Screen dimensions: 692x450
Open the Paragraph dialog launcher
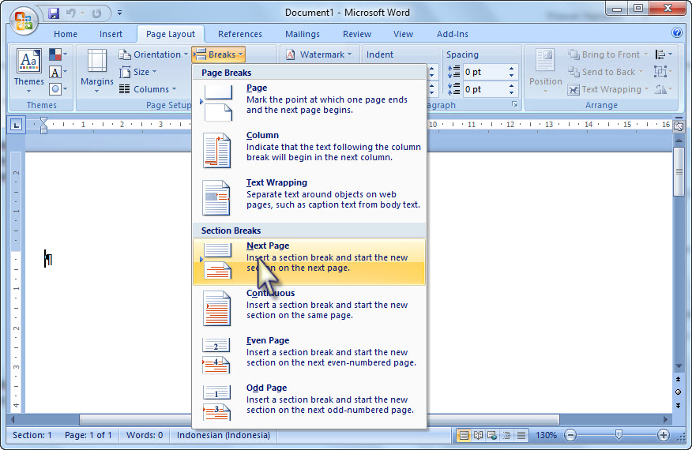tap(514, 104)
